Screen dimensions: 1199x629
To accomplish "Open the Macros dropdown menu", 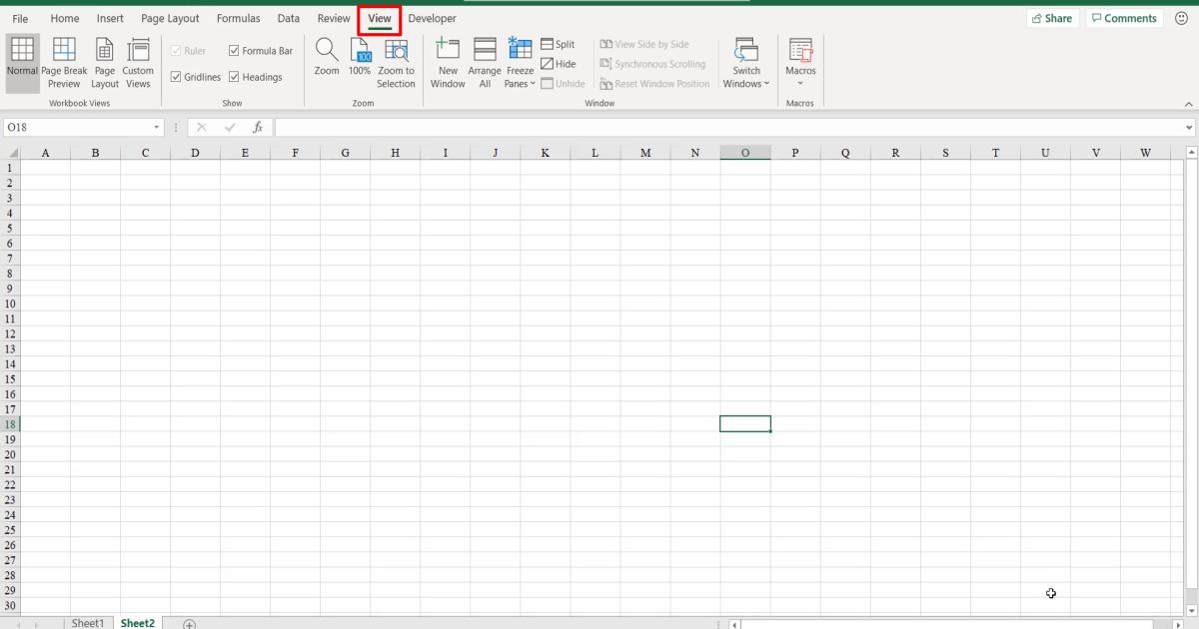I will 800,62.
